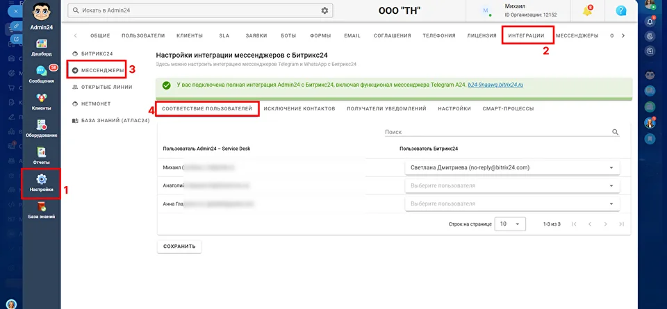
Task: Open ПОЛУЧАТЕЛИ УВЕДОМЛЕНИЙ sub-tab
Action: pos(386,109)
